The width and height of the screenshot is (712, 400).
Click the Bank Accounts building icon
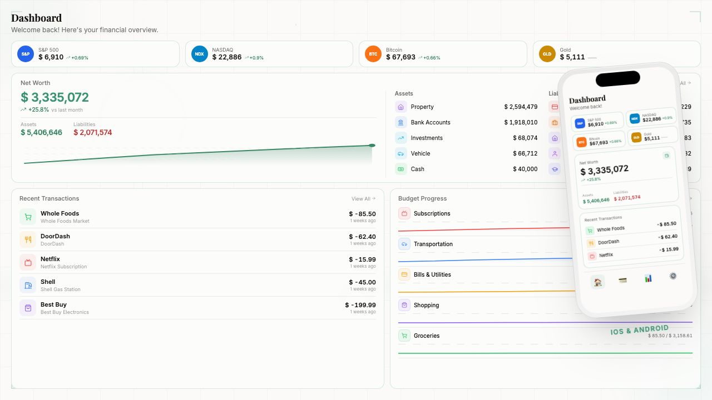pyautogui.click(x=401, y=122)
